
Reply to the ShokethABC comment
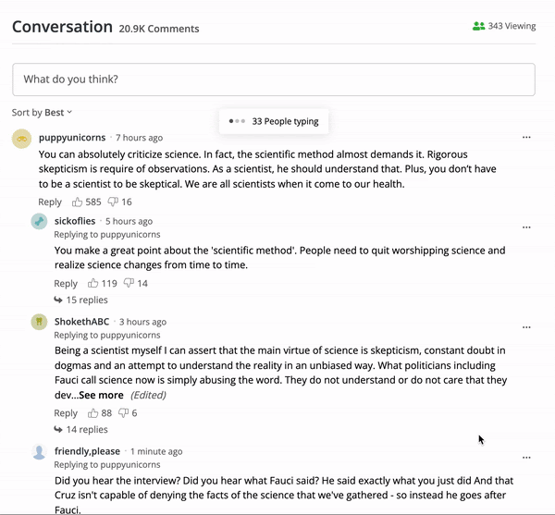[x=66, y=413]
